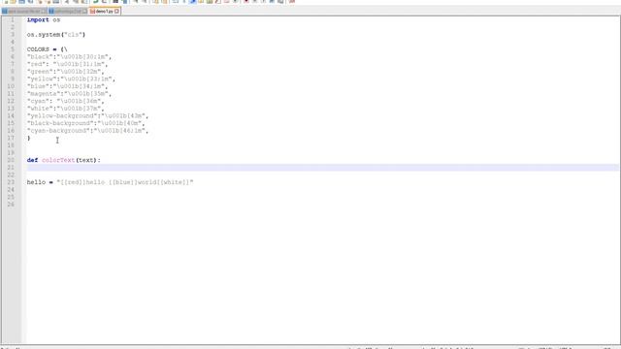Click line number 26 in the margin

coord(11,205)
